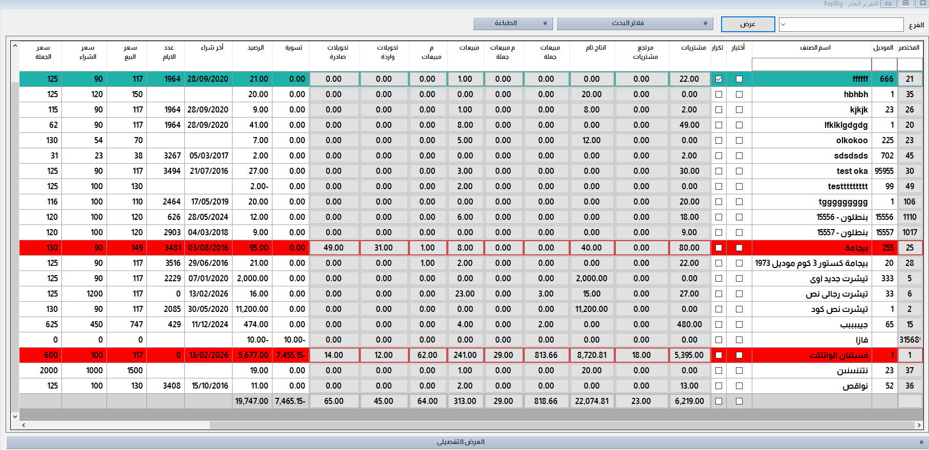Restore down the RepBig report window
Screen dimensions: 929x450
[905, 4]
